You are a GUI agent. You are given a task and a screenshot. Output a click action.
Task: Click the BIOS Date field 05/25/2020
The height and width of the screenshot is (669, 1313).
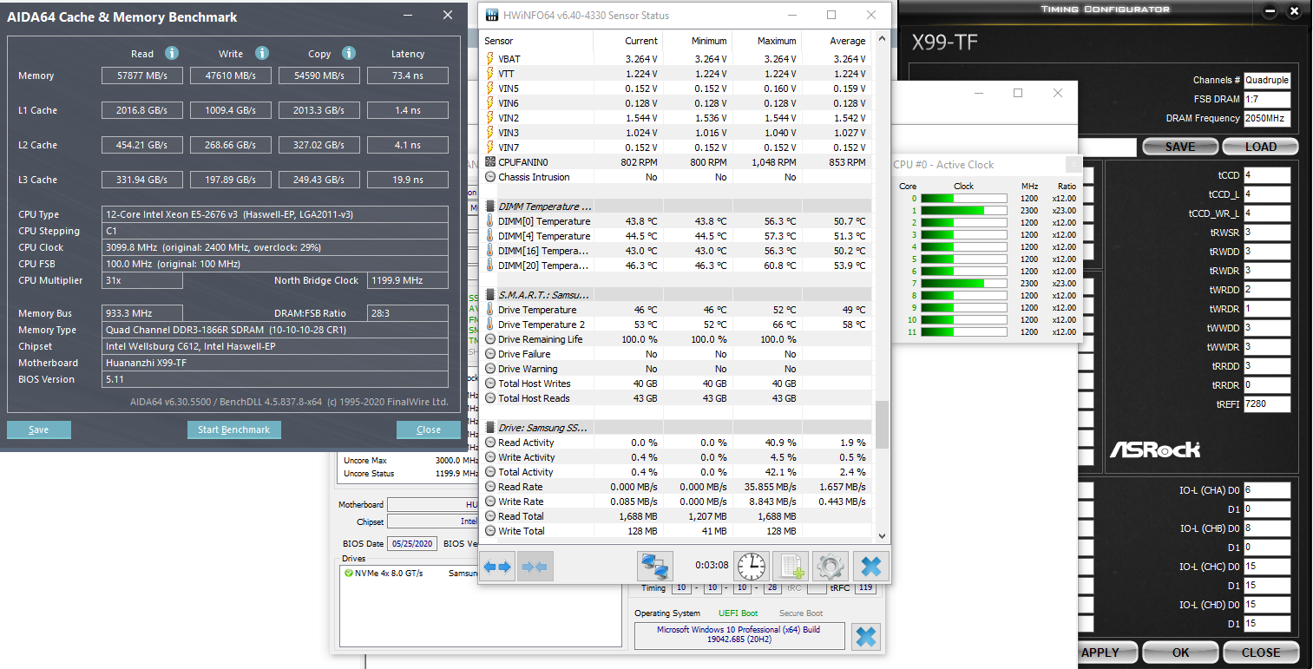click(x=413, y=544)
